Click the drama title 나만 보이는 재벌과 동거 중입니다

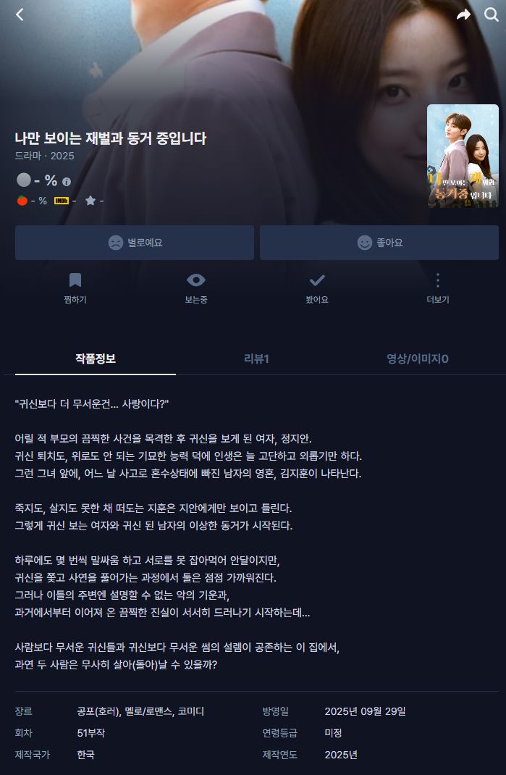click(111, 138)
